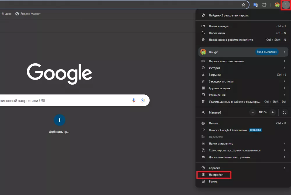
Task: Click the bookmark star icon in address bar
Action: click(243, 5)
